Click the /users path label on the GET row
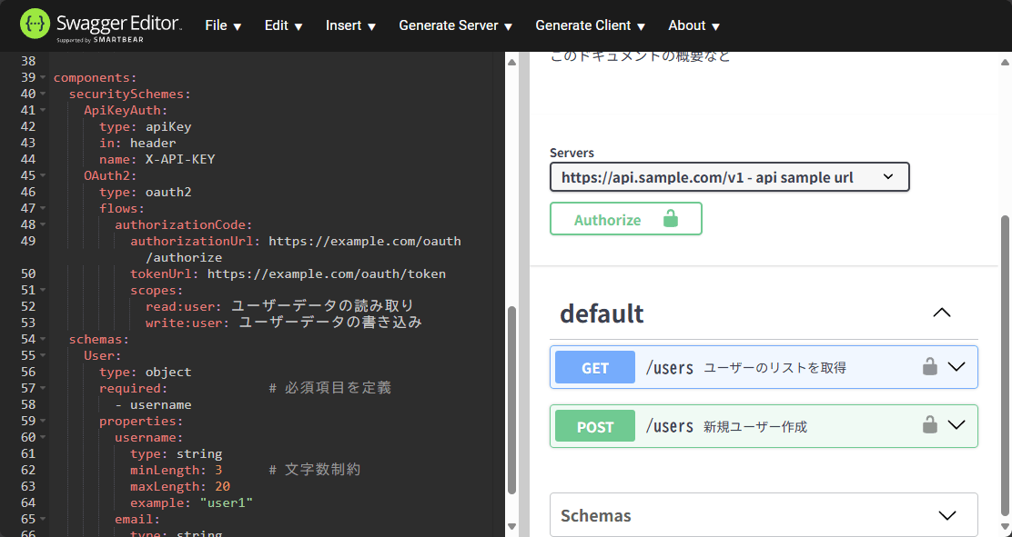Screen dimensions: 1012x537 (670, 366)
